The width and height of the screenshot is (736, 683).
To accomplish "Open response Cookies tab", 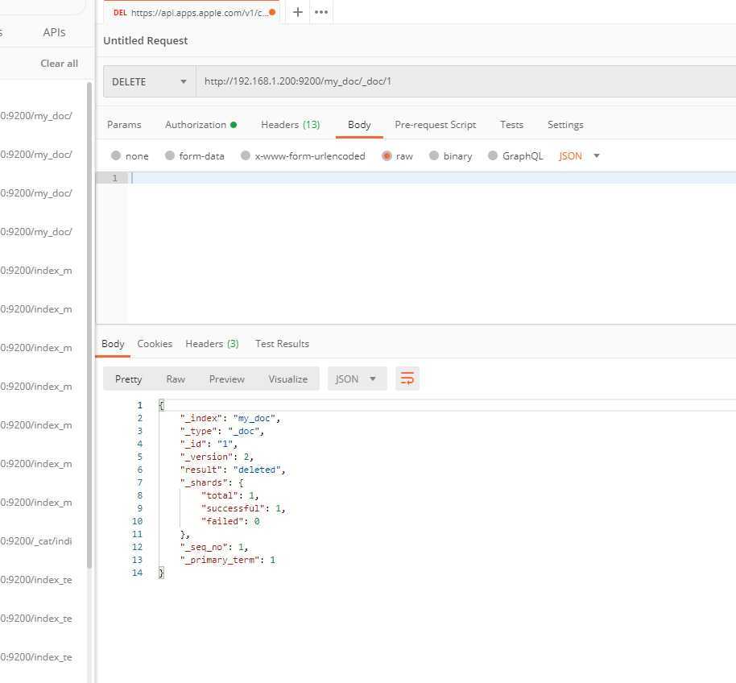I will tap(155, 344).
